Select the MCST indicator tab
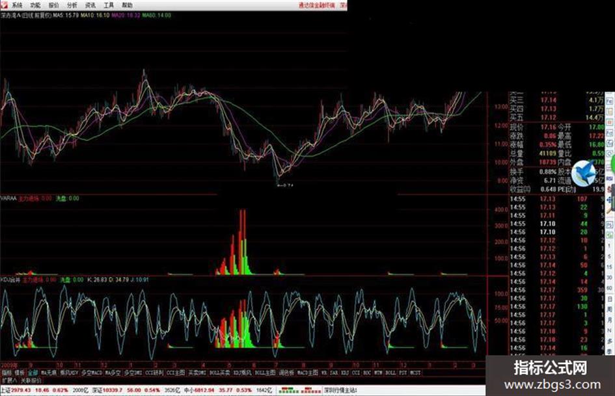This screenshot has height=396, width=615. (x=415, y=373)
